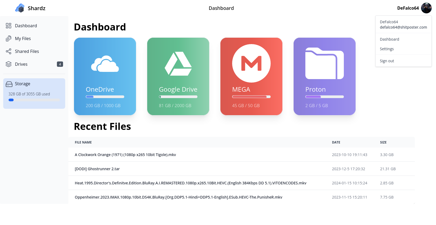Click the 7.75 GB size cell
Screen dimensions: 436x225
click(x=387, y=197)
